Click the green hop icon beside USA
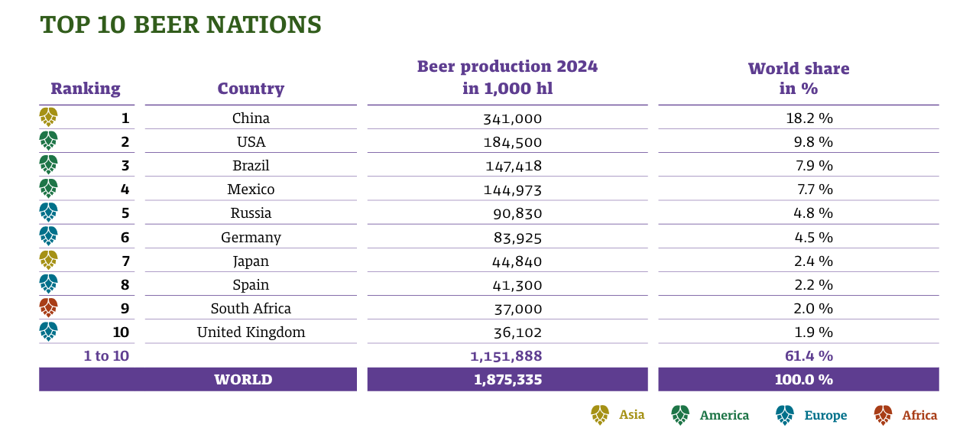Image resolution: width=976 pixels, height=428 pixels. pyautogui.click(x=48, y=141)
